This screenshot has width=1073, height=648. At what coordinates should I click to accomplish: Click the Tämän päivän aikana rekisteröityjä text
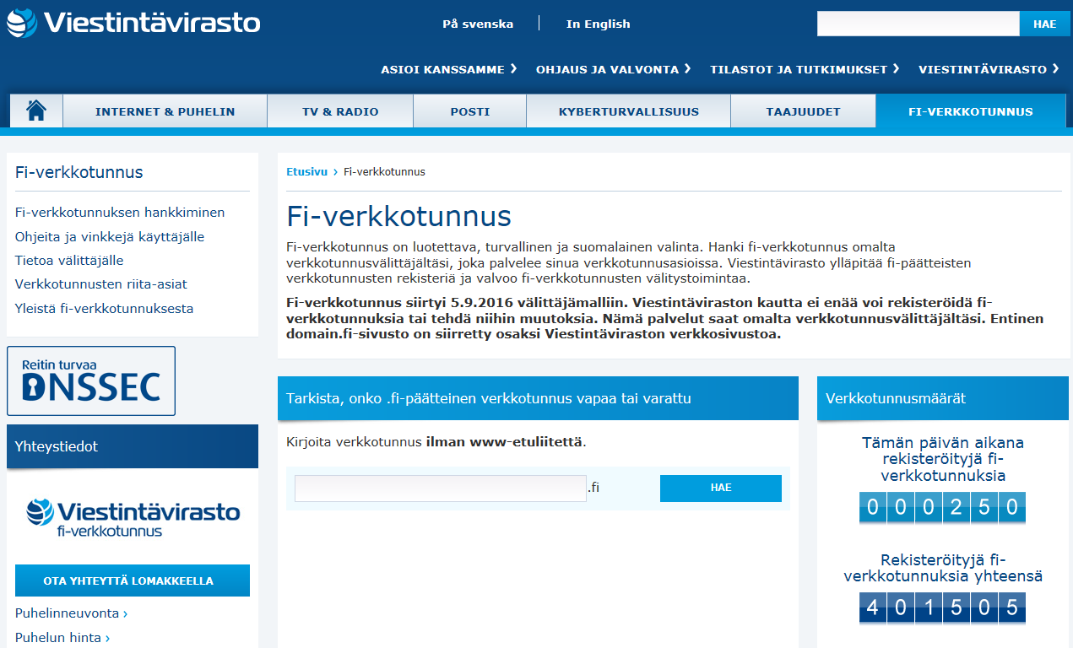(x=943, y=459)
